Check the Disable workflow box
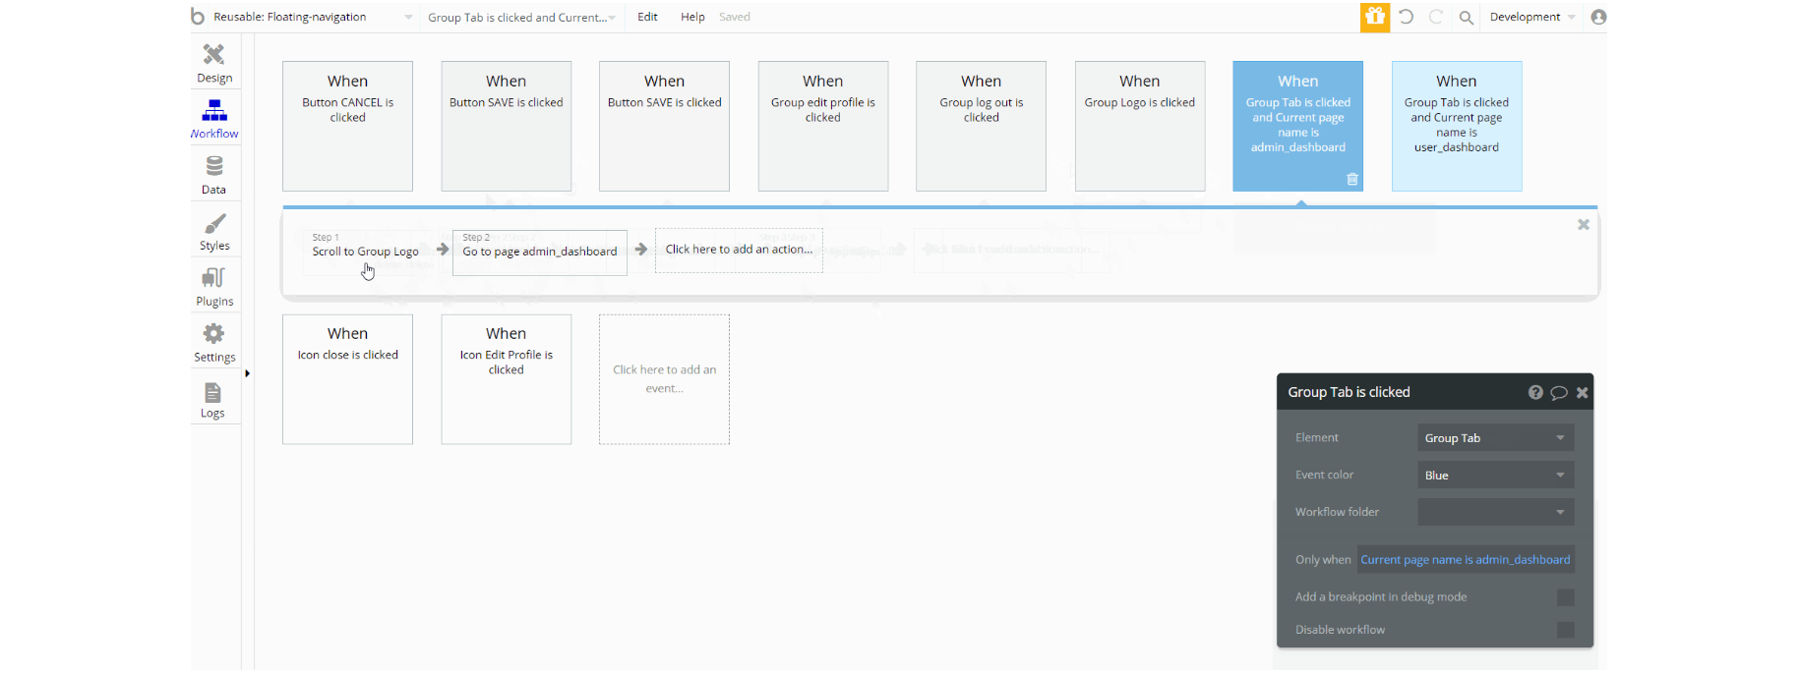Image resolution: width=1800 pixels, height=674 pixels. point(1566,630)
